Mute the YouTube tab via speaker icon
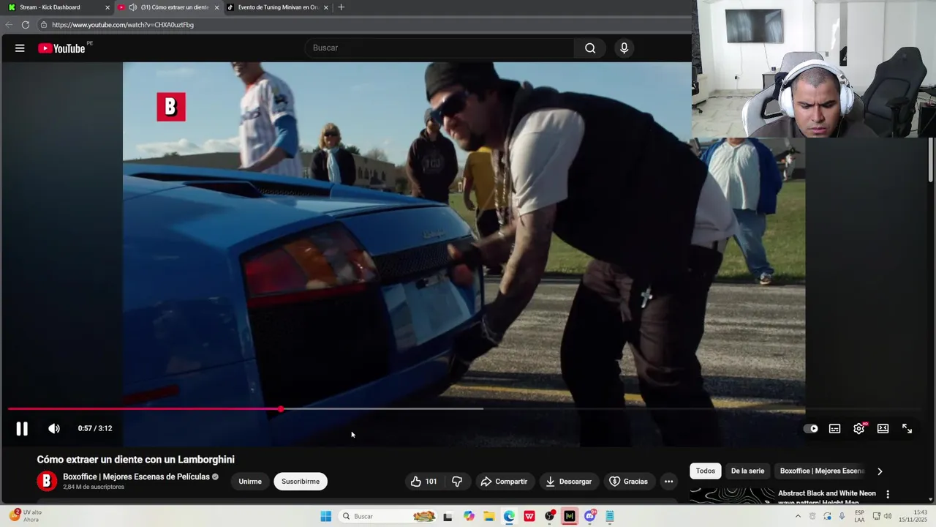This screenshot has height=527, width=936. (132, 7)
